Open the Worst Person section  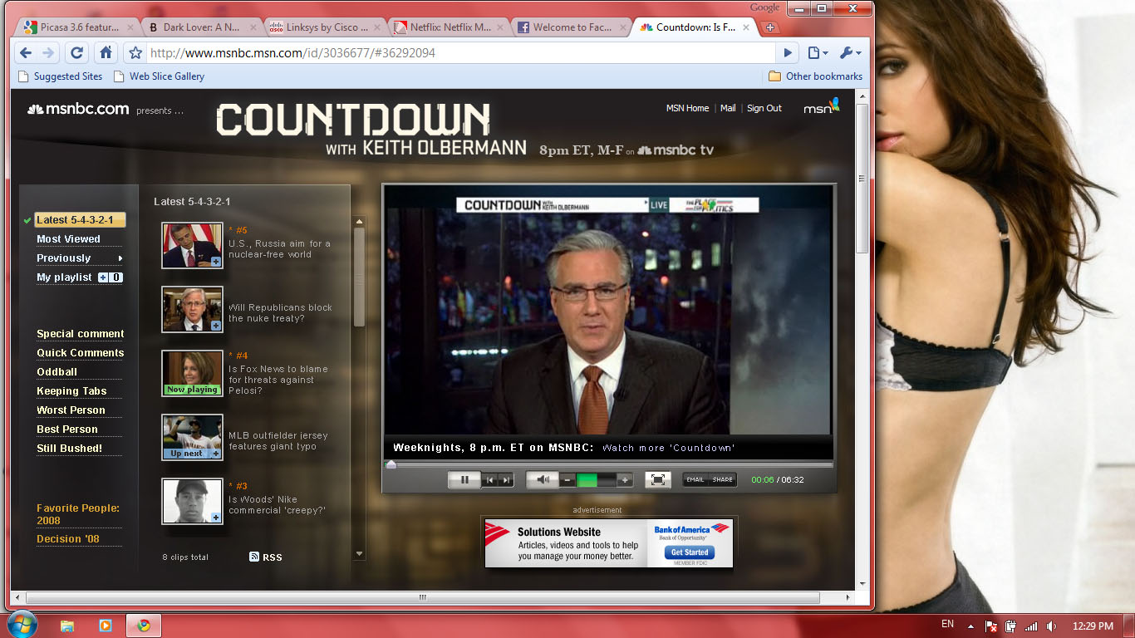[x=71, y=410]
